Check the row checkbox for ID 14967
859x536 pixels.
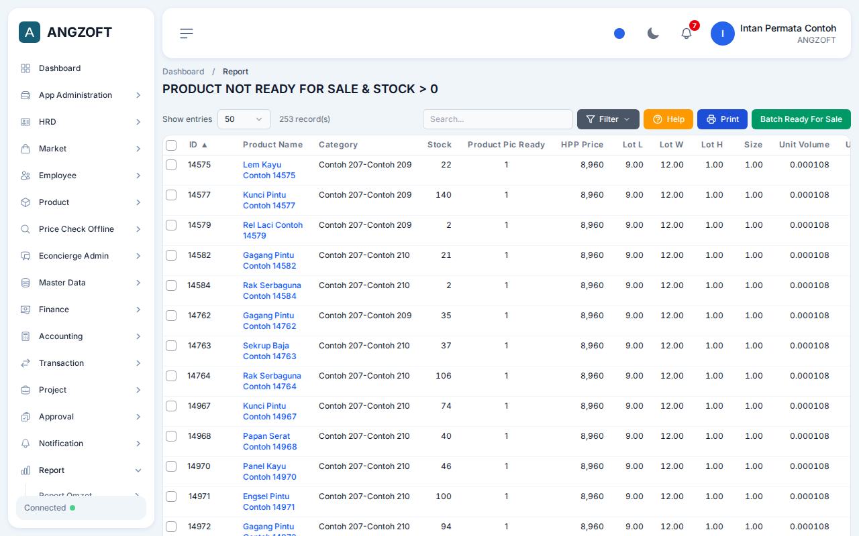(x=171, y=406)
